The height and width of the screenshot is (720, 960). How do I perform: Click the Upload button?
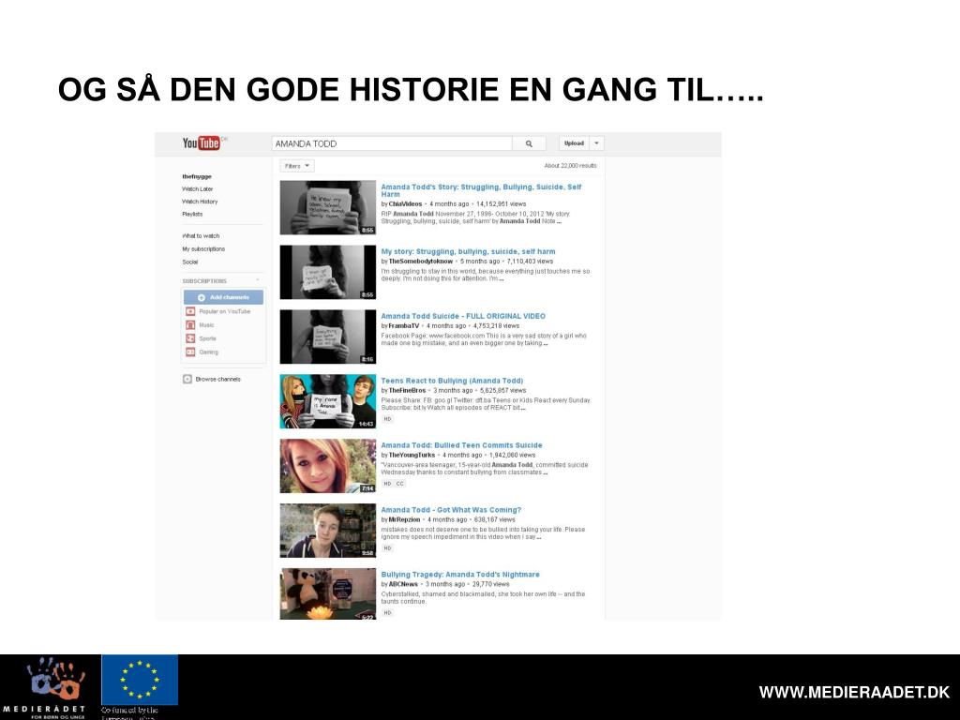[x=574, y=143]
